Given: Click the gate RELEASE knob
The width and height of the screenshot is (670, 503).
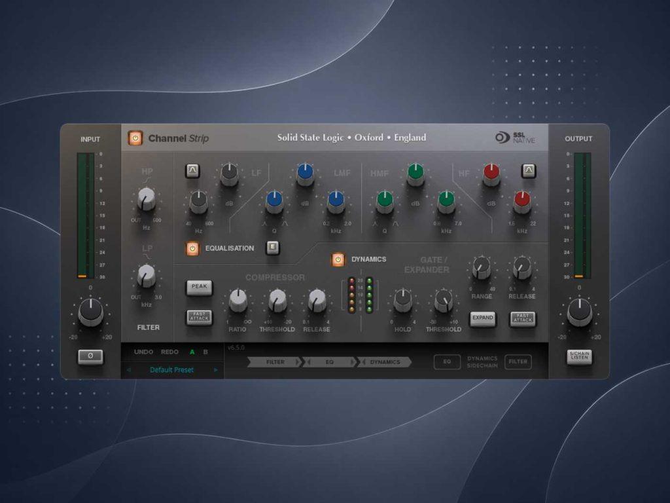Looking at the screenshot, I should (522, 268).
